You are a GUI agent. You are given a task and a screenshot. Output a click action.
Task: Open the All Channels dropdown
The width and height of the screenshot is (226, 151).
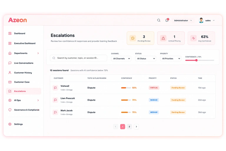click(121, 58)
